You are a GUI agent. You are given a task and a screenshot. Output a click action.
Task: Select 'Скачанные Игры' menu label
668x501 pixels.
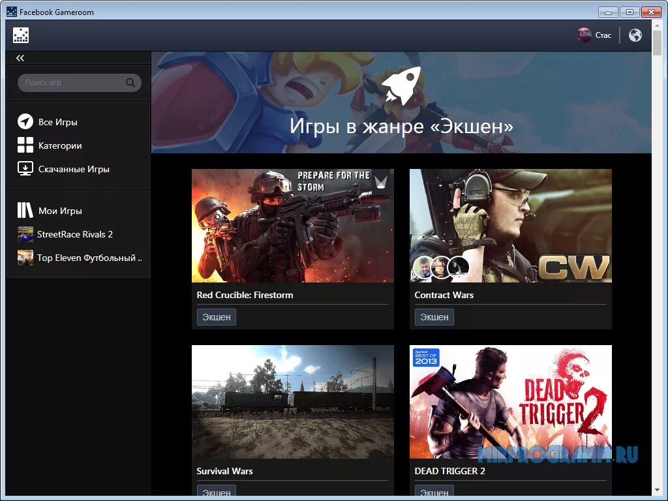(x=74, y=169)
